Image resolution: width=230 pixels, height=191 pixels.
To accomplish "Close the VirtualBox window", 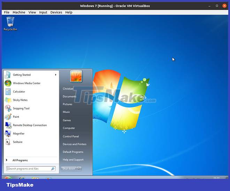I will (224, 6).
